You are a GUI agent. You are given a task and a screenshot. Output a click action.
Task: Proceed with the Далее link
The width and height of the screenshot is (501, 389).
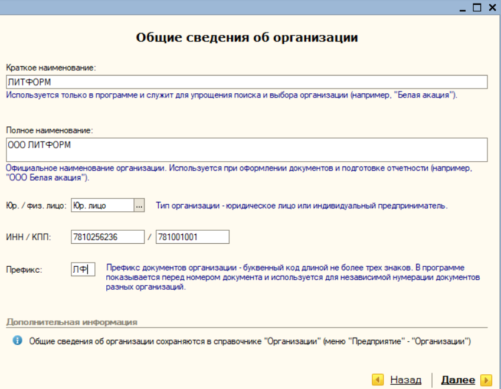point(458,380)
